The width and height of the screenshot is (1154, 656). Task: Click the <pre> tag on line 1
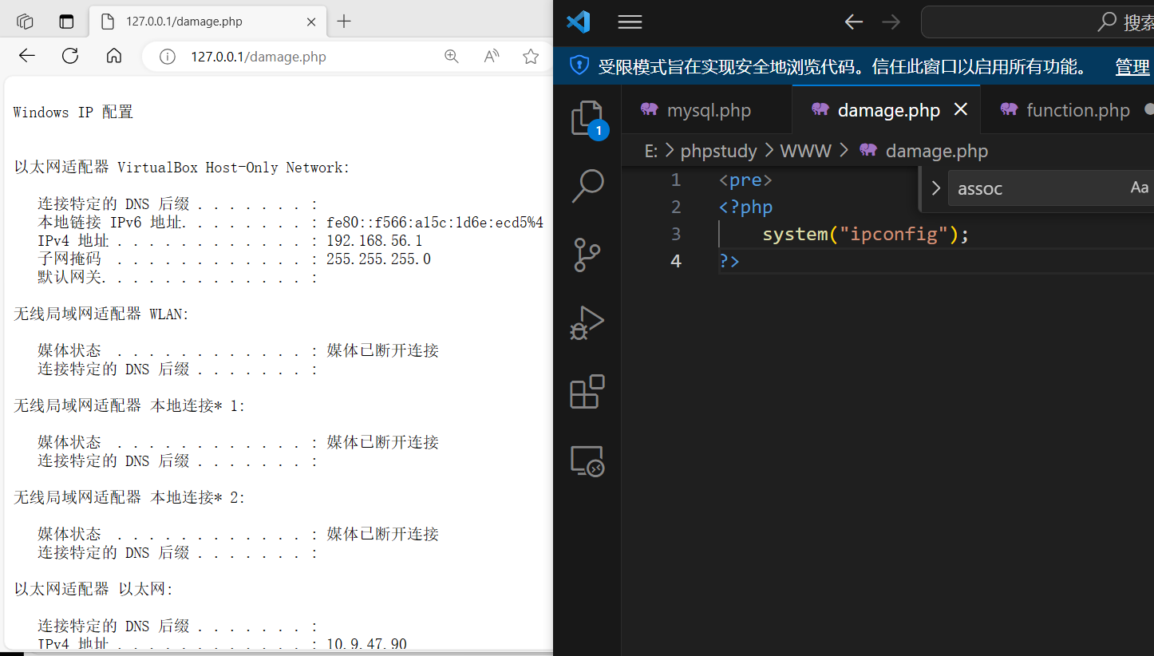point(745,180)
